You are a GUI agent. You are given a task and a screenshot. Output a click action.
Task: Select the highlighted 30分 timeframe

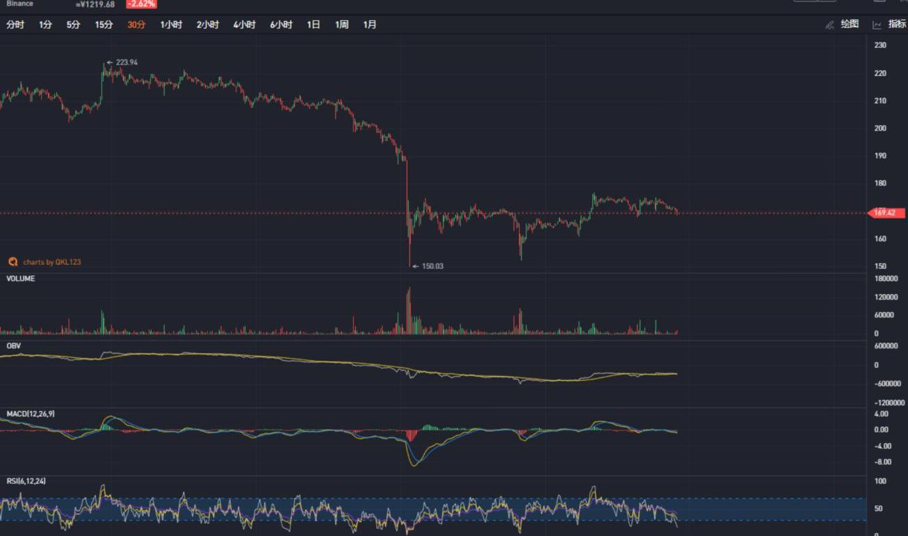pyautogui.click(x=136, y=25)
